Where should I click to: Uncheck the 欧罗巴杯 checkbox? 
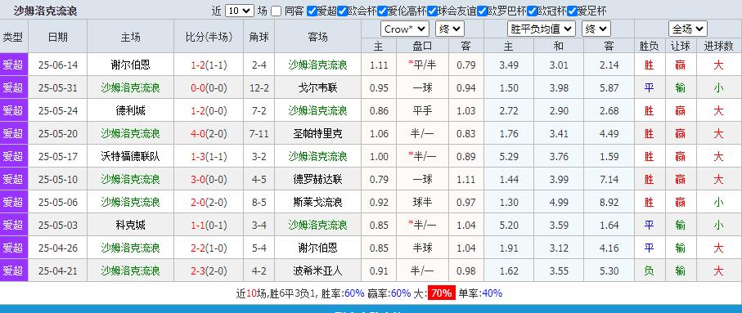[482, 11]
